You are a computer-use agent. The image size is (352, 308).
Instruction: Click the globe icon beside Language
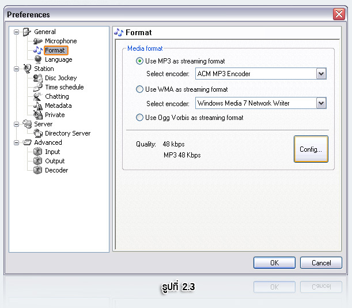pyautogui.click(x=38, y=59)
